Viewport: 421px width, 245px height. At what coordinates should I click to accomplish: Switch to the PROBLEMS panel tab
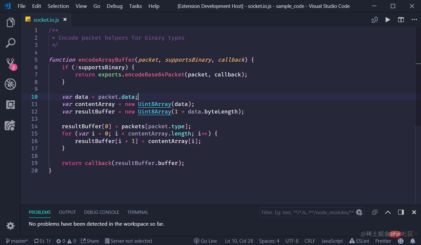tap(40, 212)
